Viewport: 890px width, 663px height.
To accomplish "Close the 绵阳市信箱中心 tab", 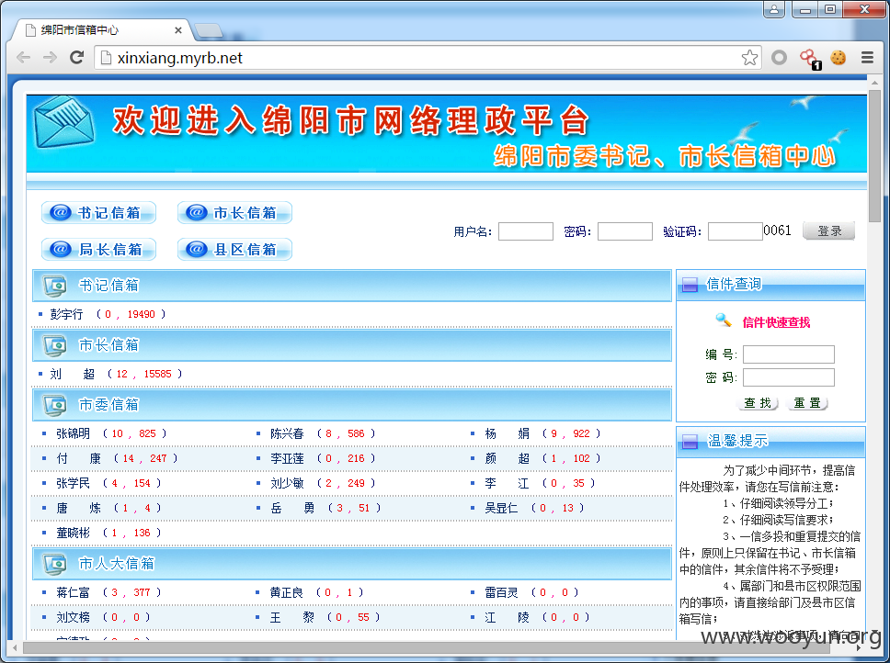I will tap(178, 30).
